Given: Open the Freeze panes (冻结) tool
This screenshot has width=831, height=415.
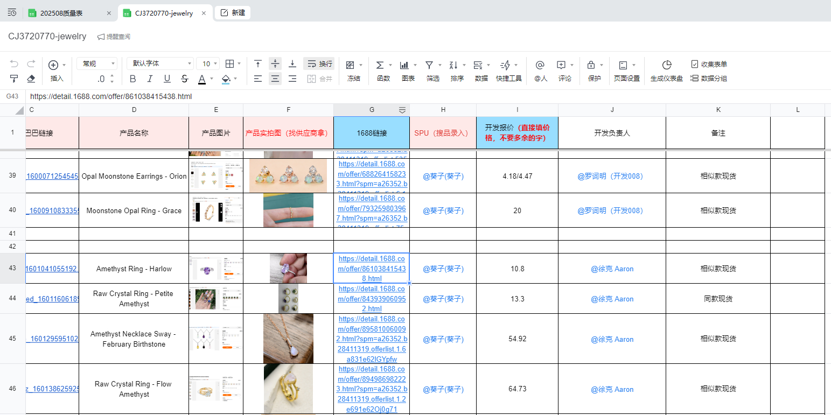Looking at the screenshot, I should [x=353, y=70].
